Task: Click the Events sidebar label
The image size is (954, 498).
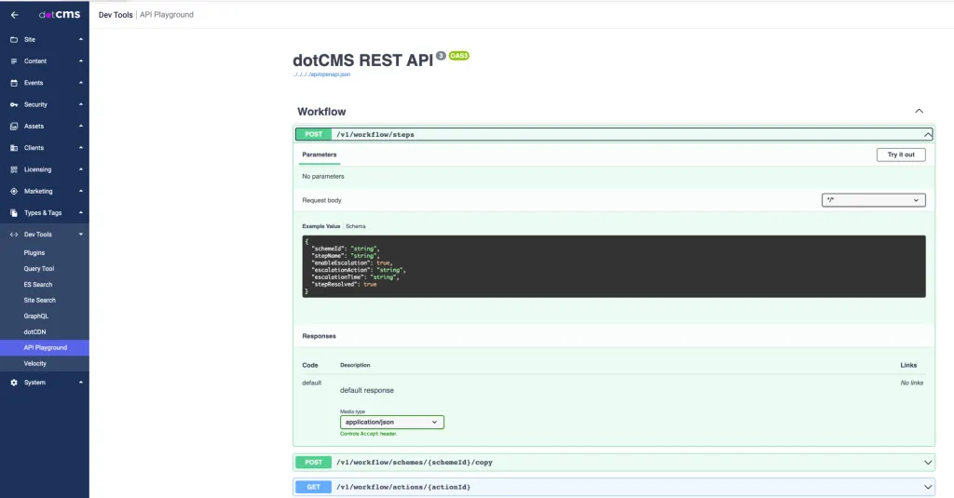Action: [34, 83]
